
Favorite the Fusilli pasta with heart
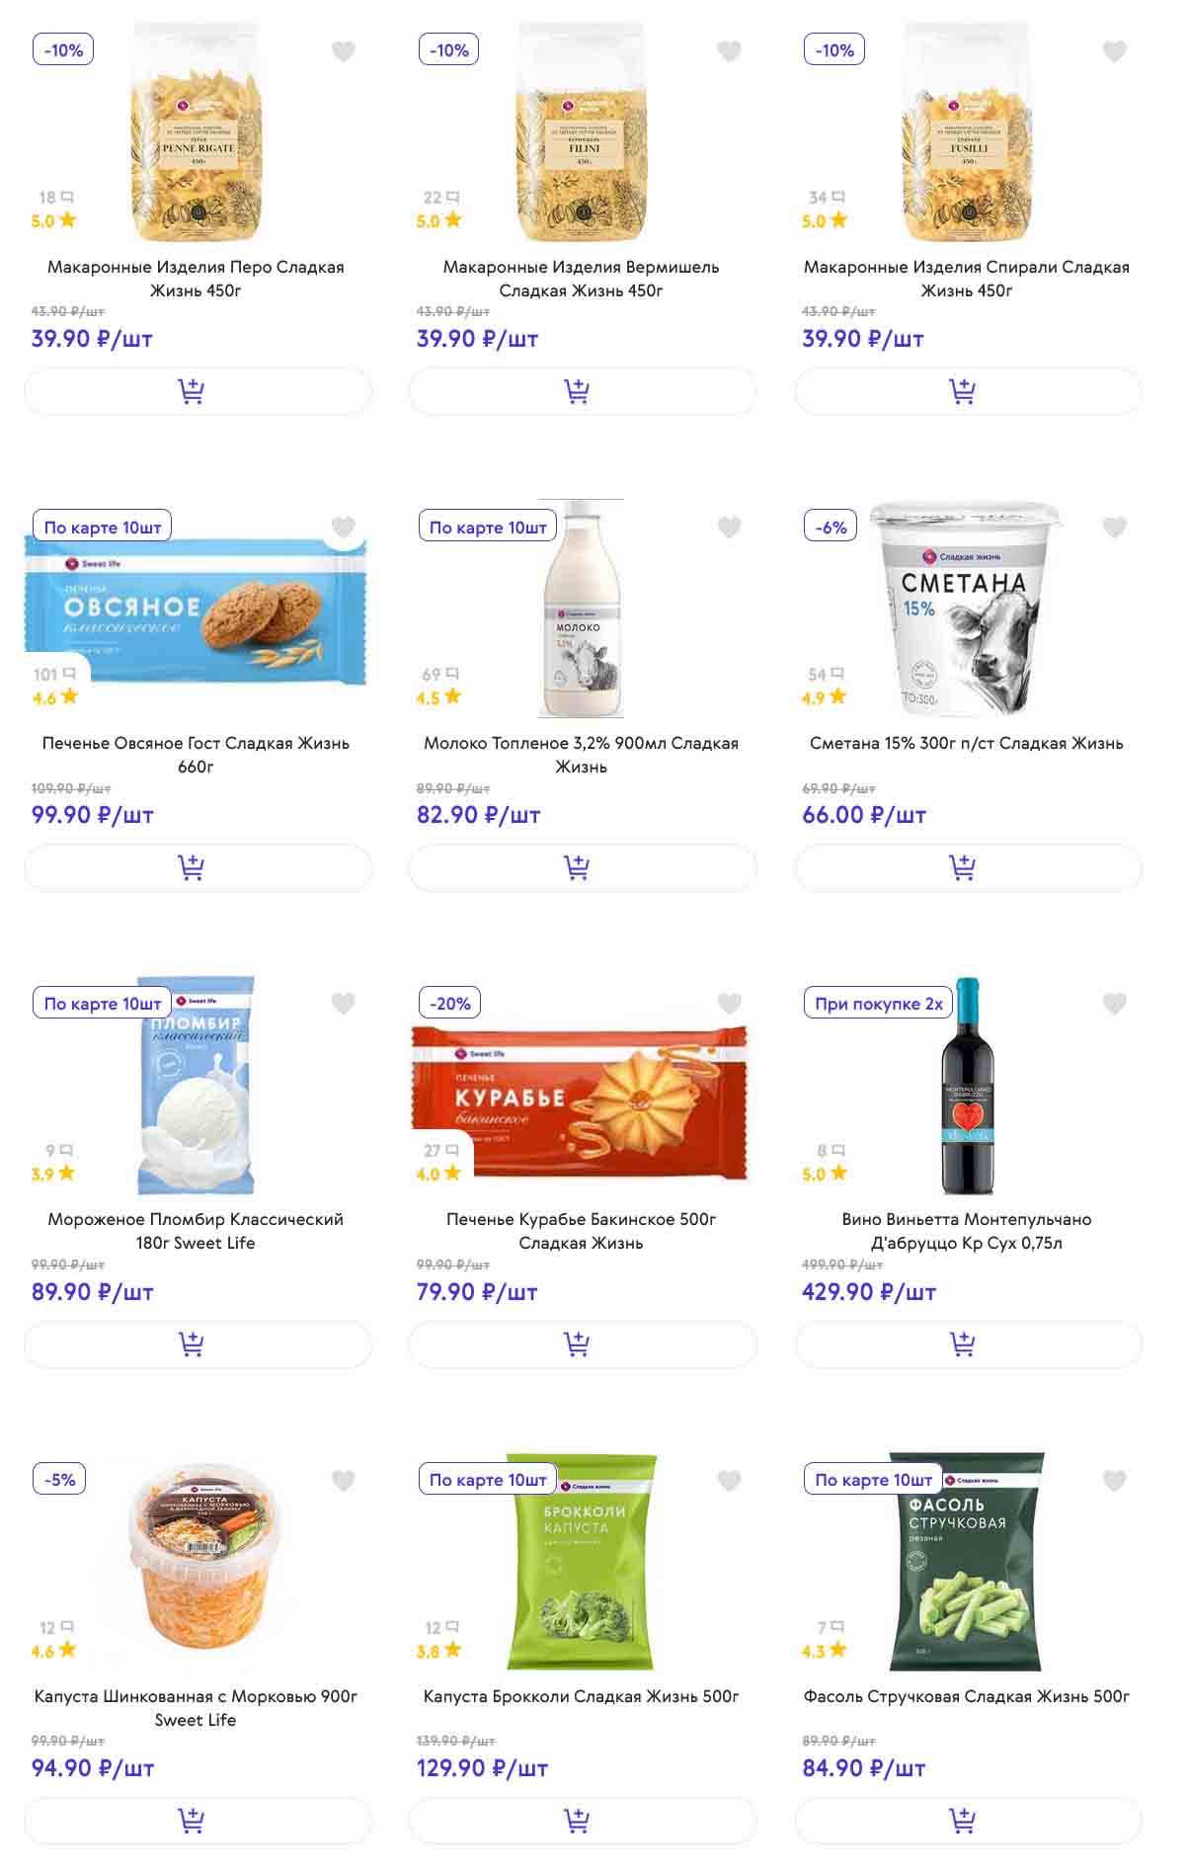(1114, 51)
